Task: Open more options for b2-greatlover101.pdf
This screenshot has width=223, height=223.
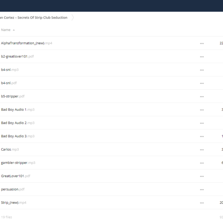Action: (x=202, y=57)
